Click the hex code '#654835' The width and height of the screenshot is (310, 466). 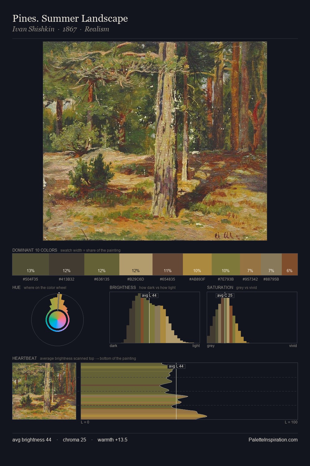click(168, 279)
